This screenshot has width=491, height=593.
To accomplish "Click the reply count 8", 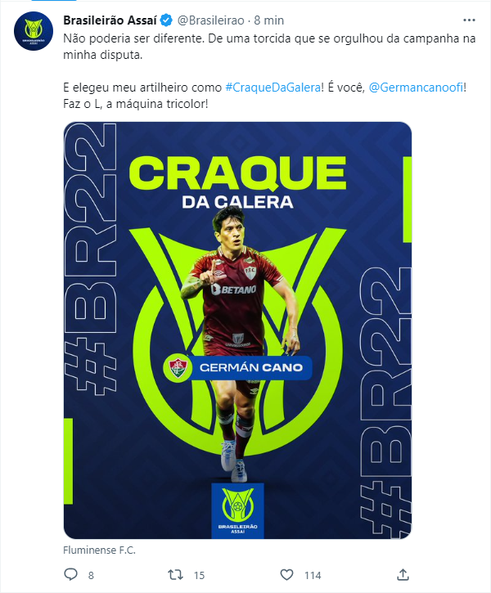I will [x=91, y=576].
